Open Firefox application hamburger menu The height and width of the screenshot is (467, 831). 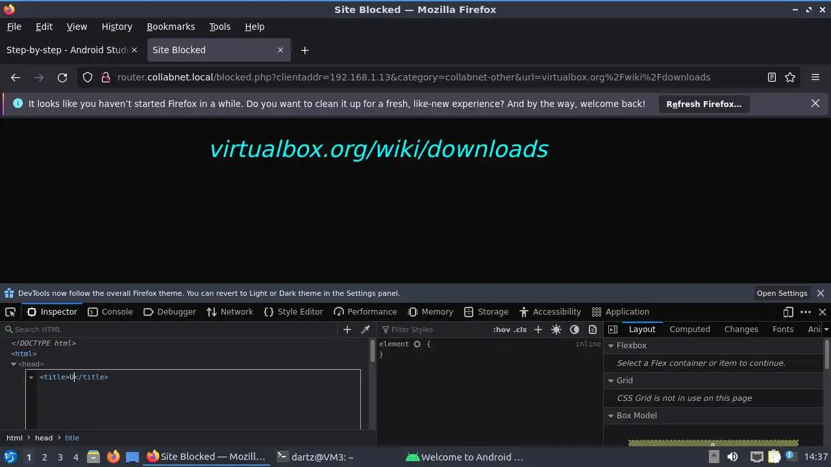tap(815, 77)
